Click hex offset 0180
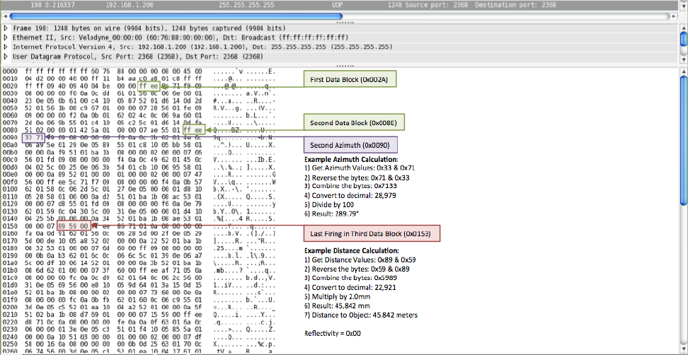 click(x=9, y=248)
